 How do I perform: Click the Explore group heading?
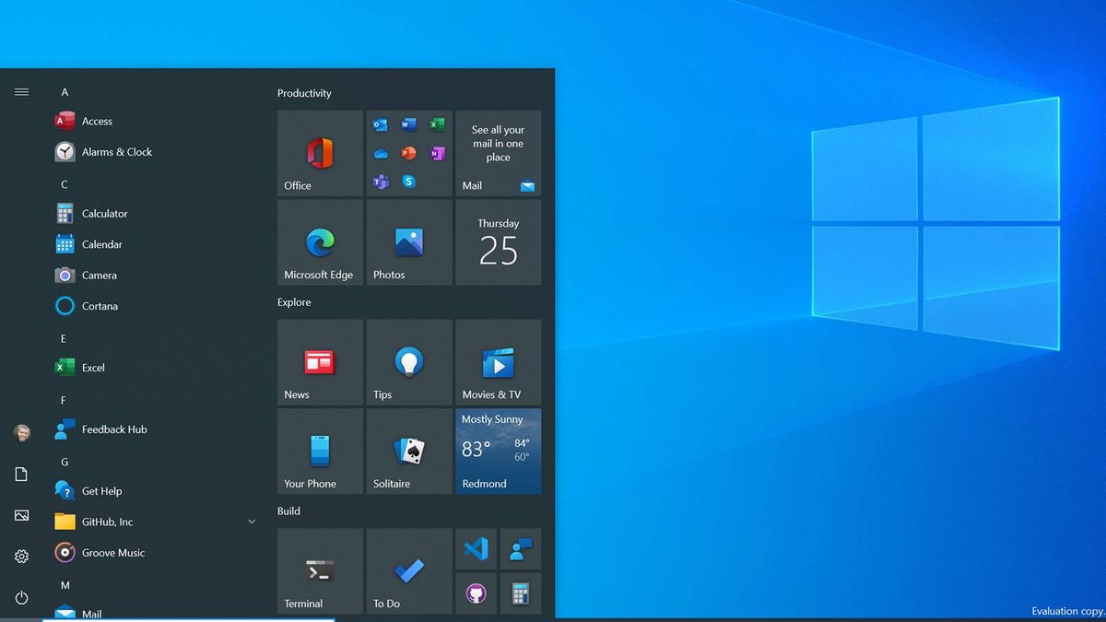pos(294,302)
